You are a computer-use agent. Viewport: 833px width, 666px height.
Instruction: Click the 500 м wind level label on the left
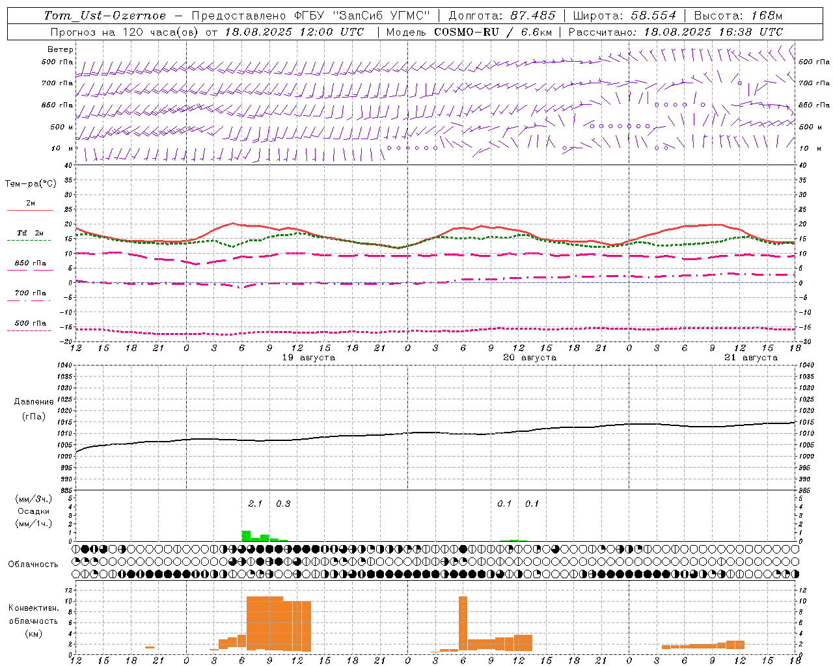coord(62,127)
